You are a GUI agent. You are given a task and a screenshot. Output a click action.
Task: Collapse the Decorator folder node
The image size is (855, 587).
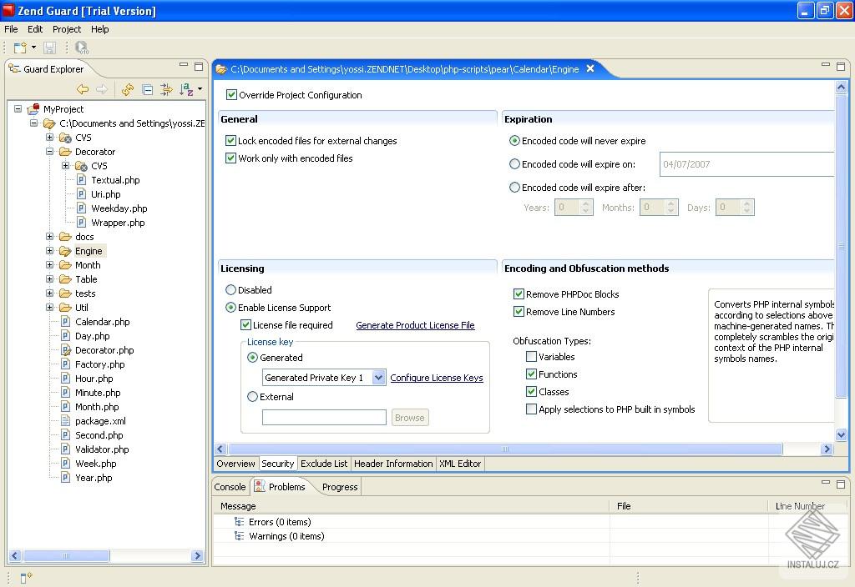click(x=49, y=152)
